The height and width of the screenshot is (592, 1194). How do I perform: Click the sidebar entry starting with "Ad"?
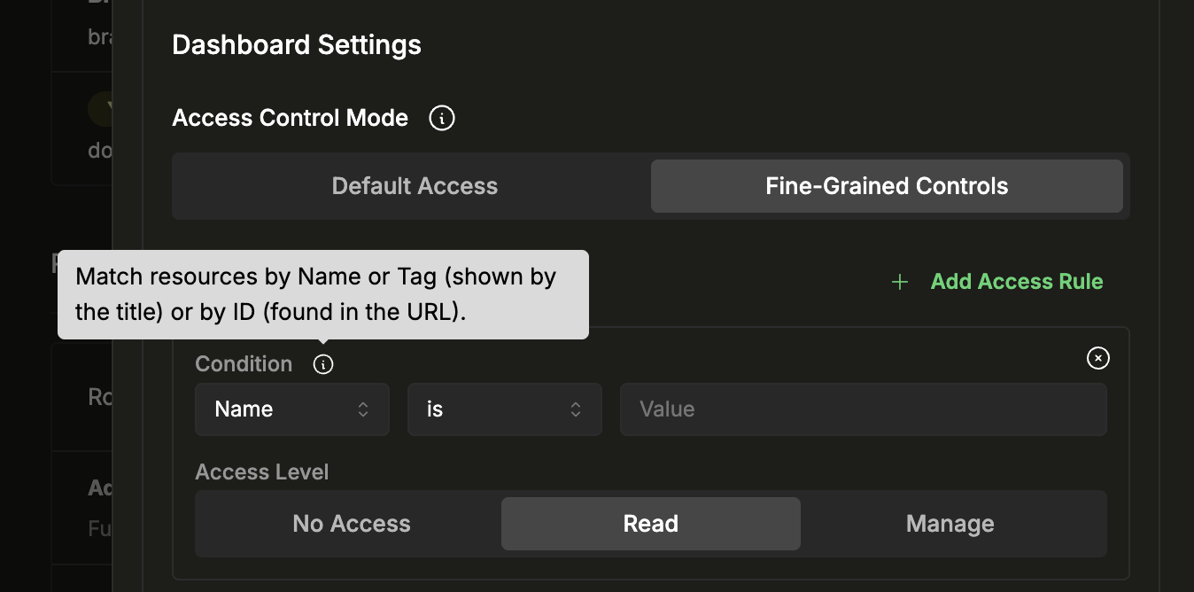click(x=99, y=487)
